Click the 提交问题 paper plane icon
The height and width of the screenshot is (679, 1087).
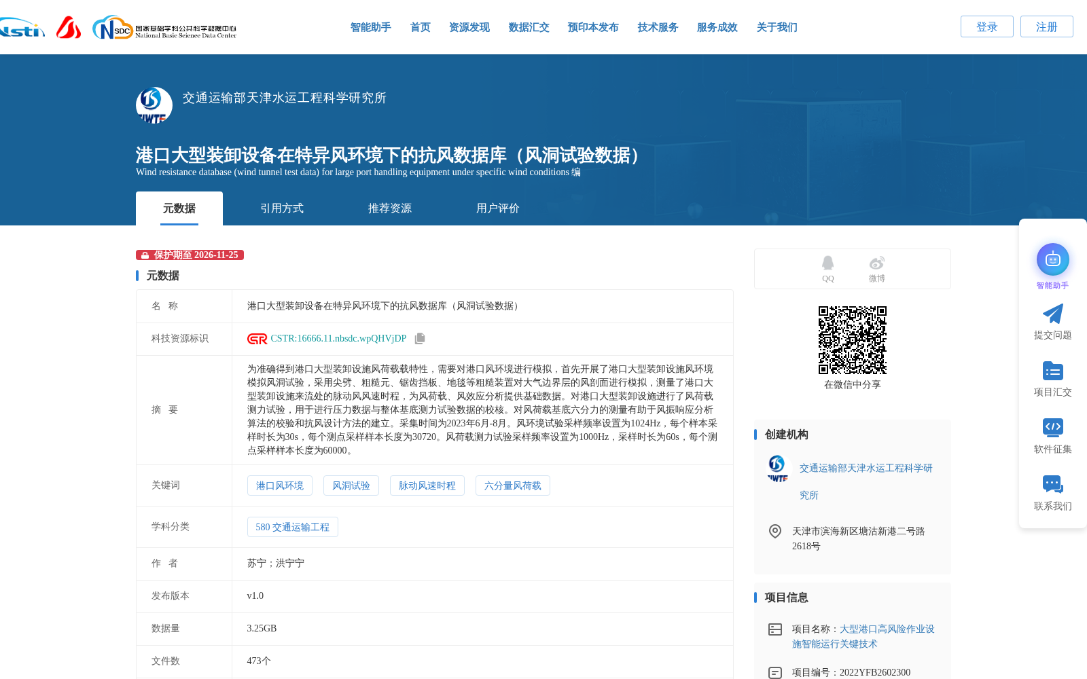(x=1052, y=314)
